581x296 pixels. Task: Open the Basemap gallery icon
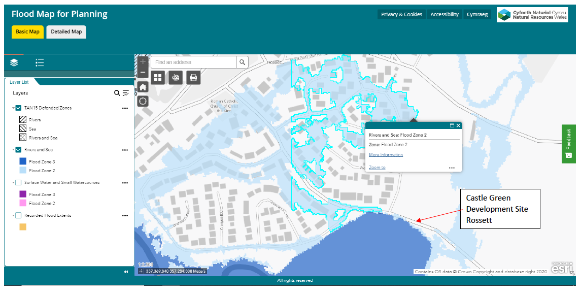coord(158,77)
